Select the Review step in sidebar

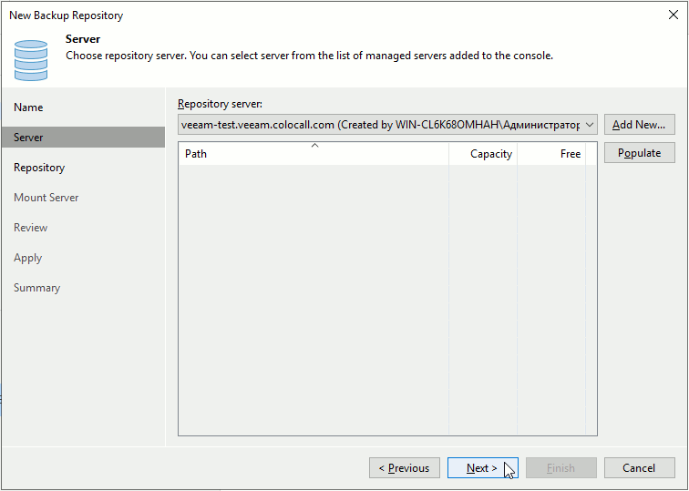point(30,228)
